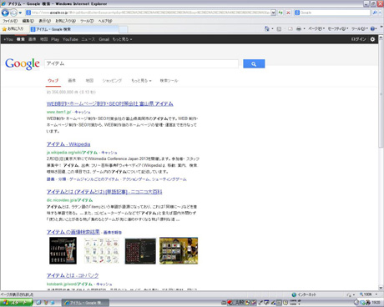The image size is (384, 307).
Task: Click the Windows スタート button
Action: 16,303
